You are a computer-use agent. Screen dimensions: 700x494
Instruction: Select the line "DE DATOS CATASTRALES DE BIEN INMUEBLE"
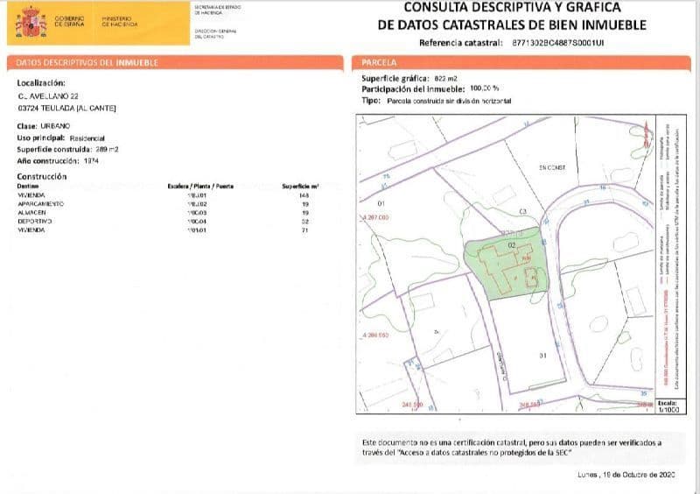click(512, 25)
